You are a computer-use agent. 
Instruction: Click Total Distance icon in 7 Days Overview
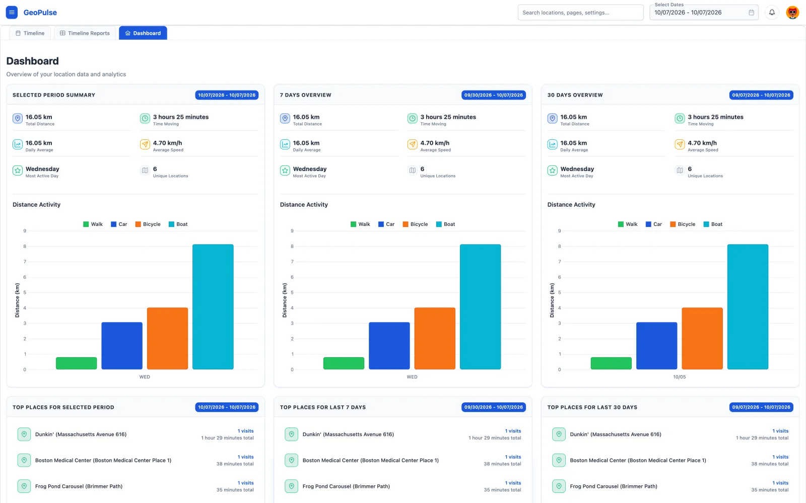click(285, 119)
